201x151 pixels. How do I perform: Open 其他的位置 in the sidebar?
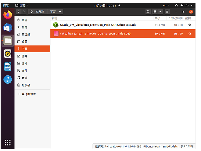tap(32, 94)
